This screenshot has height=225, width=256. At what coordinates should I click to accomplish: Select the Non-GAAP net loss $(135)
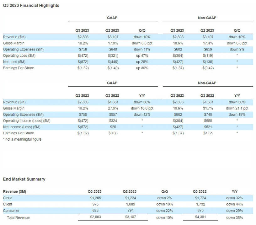(208, 62)
